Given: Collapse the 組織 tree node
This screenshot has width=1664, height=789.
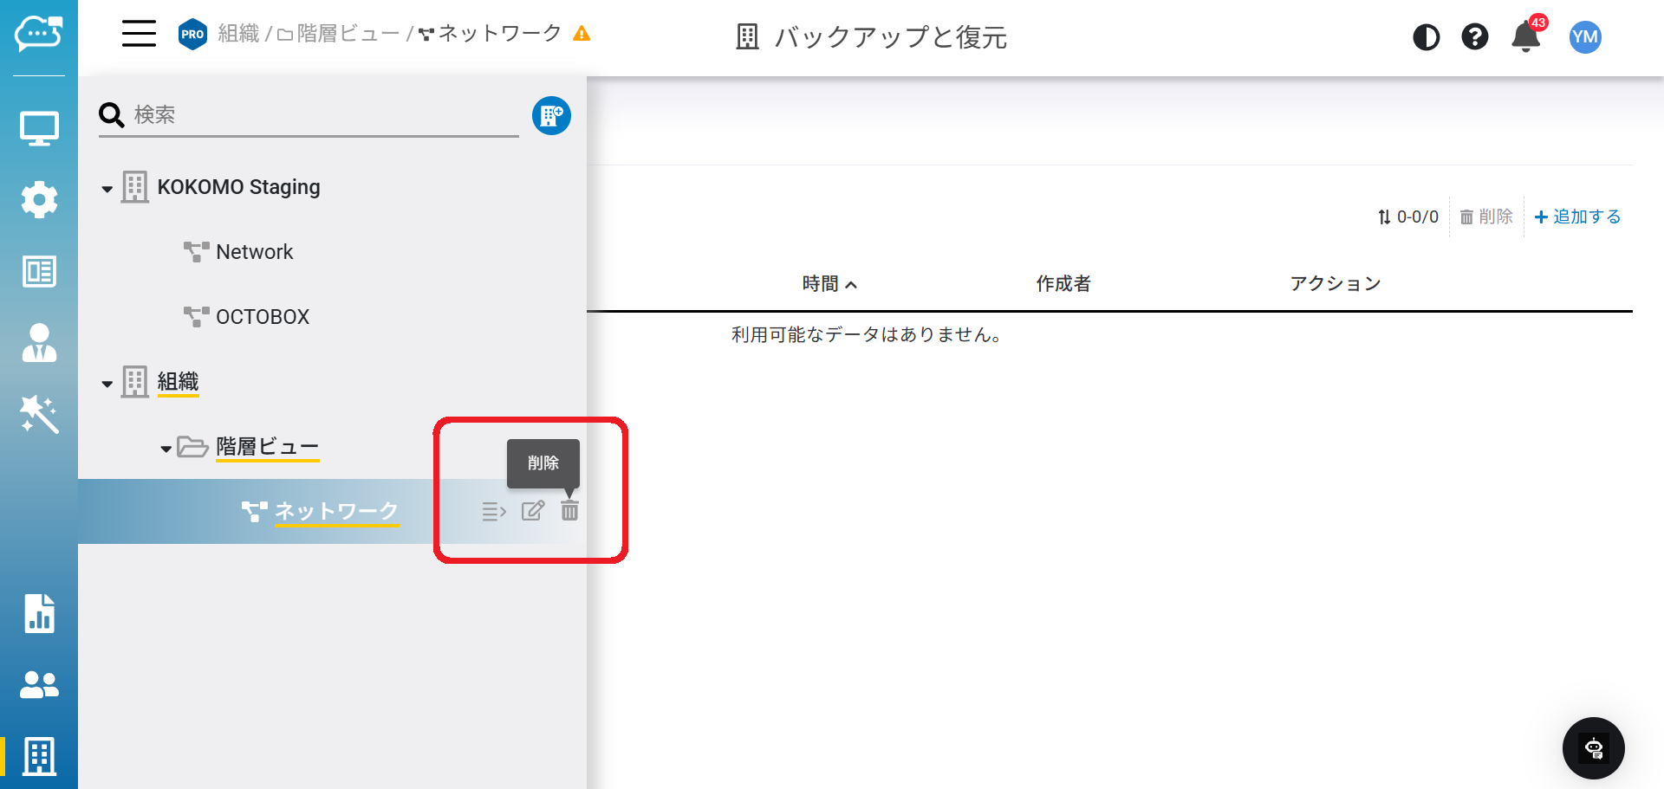Looking at the screenshot, I should [x=107, y=384].
